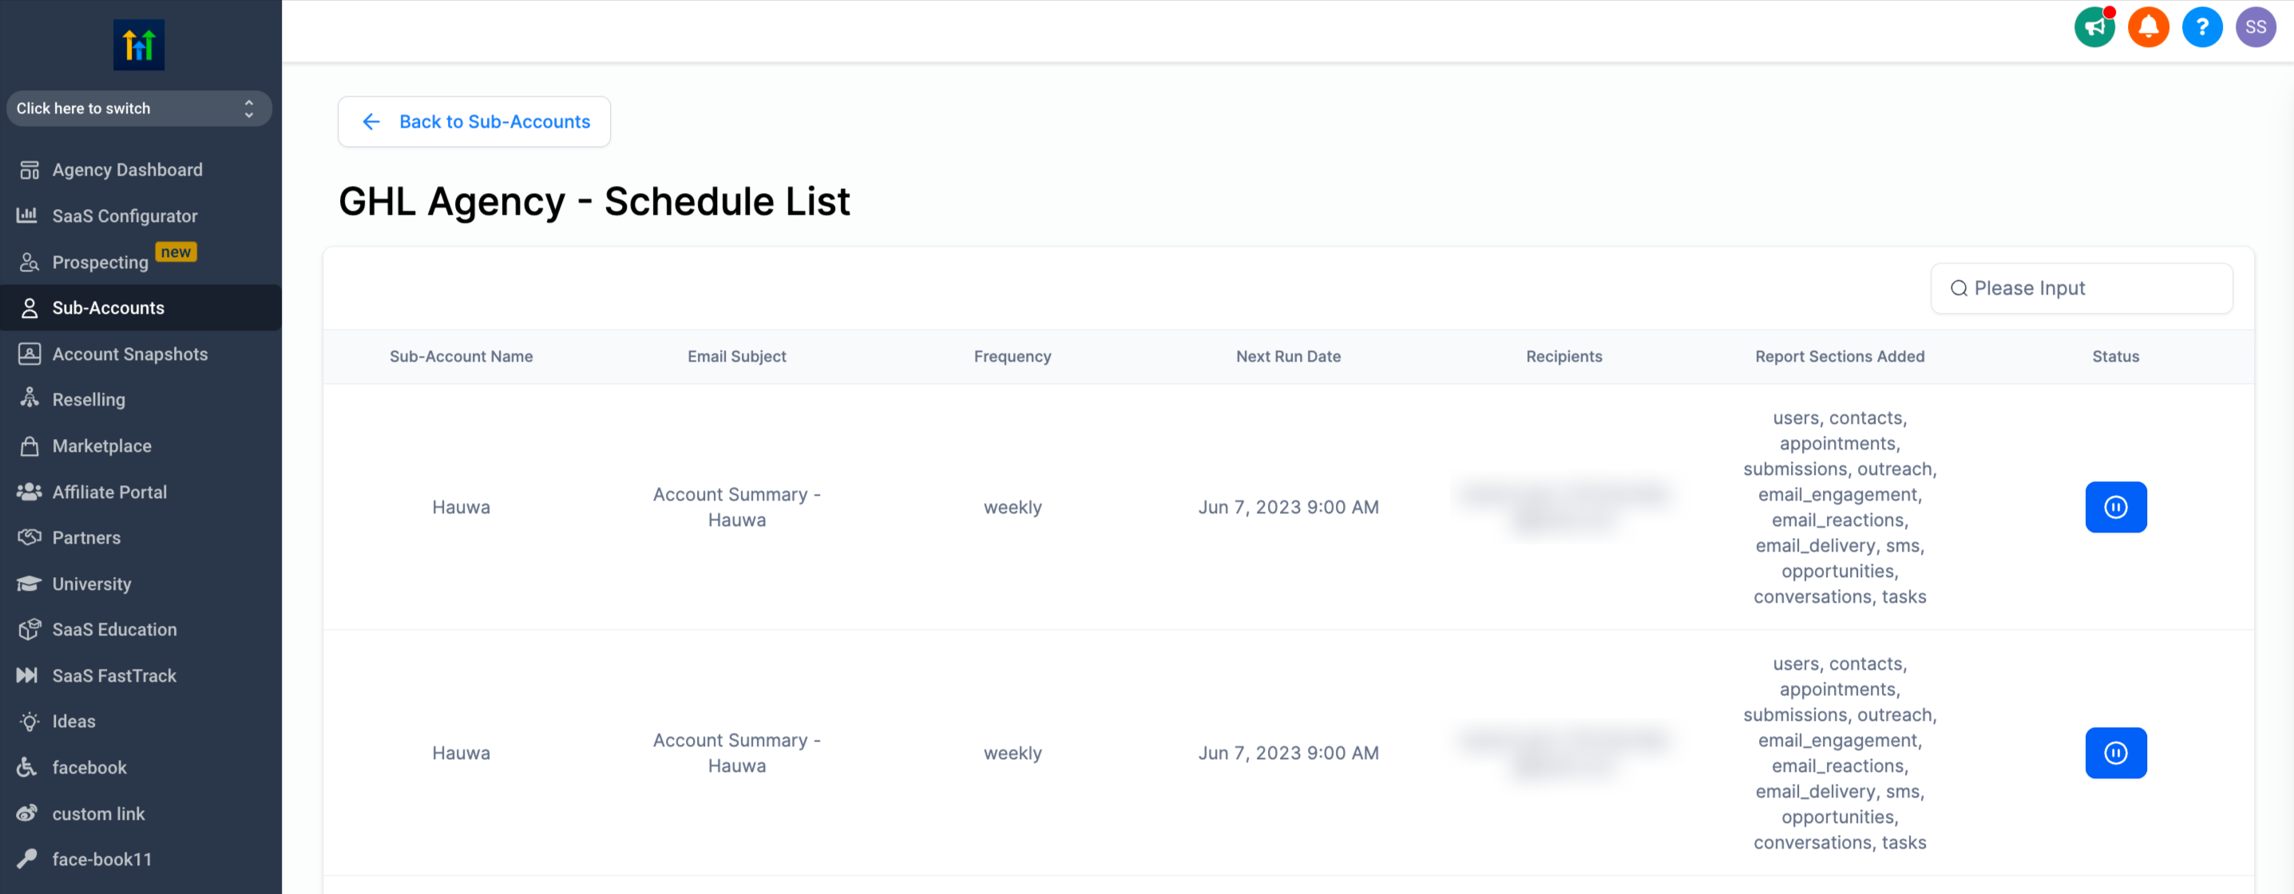Open the orange bell notifications
This screenshot has width=2294, height=894.
coord(2148,26)
